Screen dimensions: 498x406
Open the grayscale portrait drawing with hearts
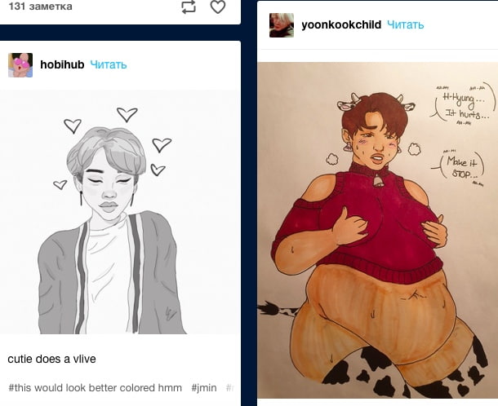120,212
